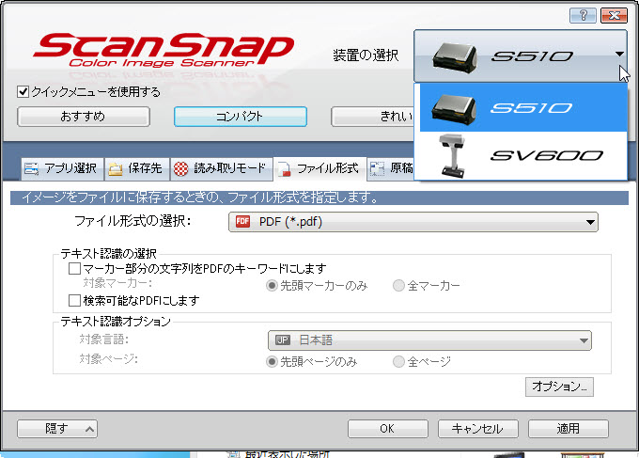The height and width of the screenshot is (458, 639).
Task: Click the document icon on ファイル形式 tab
Action: tap(284, 169)
